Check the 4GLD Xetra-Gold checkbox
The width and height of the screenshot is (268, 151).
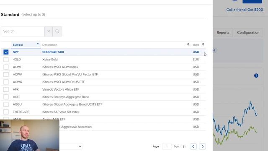(x=6, y=60)
